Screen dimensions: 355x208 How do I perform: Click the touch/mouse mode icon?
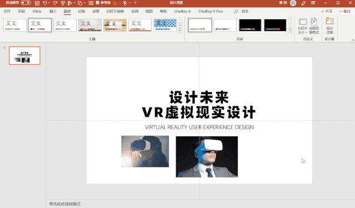click(x=125, y=3)
